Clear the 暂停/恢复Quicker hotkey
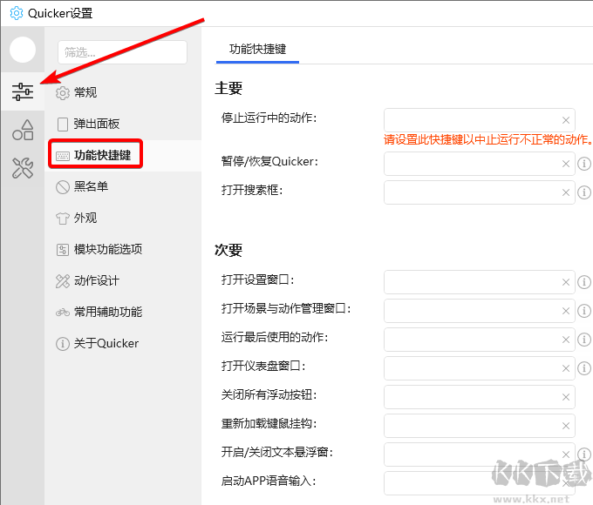The width and height of the screenshot is (593, 505). tap(566, 164)
